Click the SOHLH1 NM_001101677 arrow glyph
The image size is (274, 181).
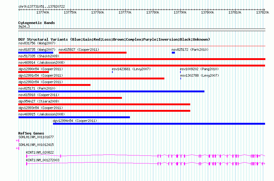click(18, 140)
